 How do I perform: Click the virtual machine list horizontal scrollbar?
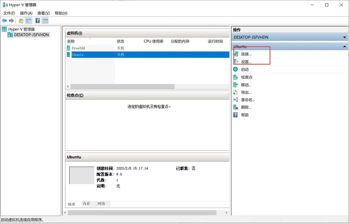122,86
